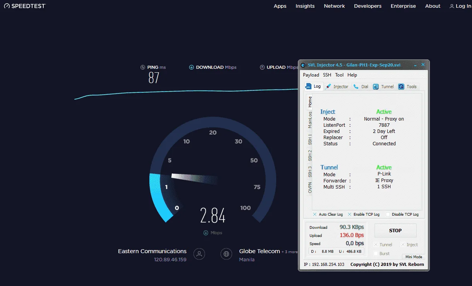This screenshot has width=472, height=286.
Task: Click the download rate '90.3 KBps'
Action: click(352, 227)
